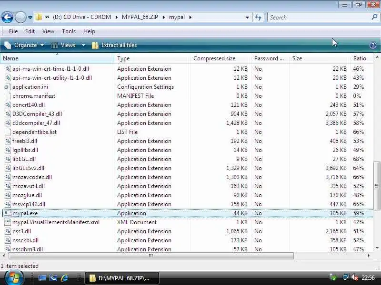Select the mozavcodec.dll file icon

pyautogui.click(x=8, y=177)
